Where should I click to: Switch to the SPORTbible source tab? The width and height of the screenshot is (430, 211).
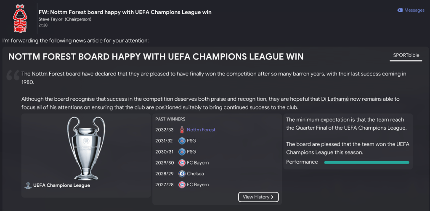point(405,55)
